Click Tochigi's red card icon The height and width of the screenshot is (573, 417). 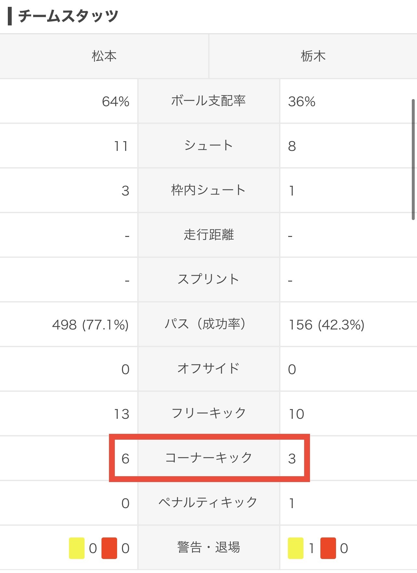click(x=328, y=548)
